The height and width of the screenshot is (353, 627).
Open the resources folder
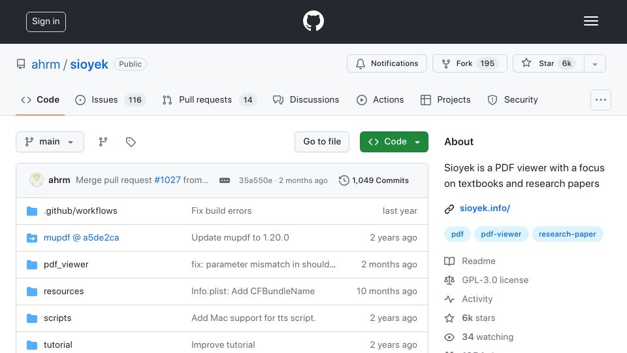(x=63, y=292)
